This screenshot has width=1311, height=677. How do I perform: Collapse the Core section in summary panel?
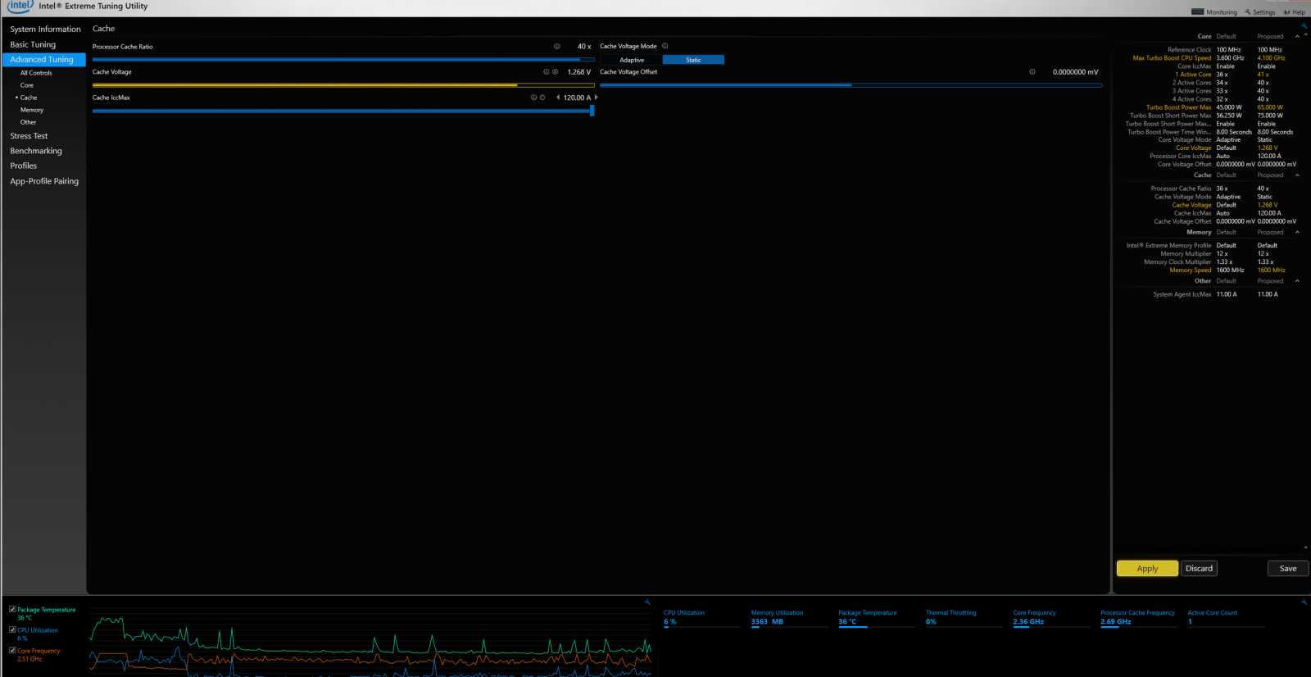pos(1297,36)
